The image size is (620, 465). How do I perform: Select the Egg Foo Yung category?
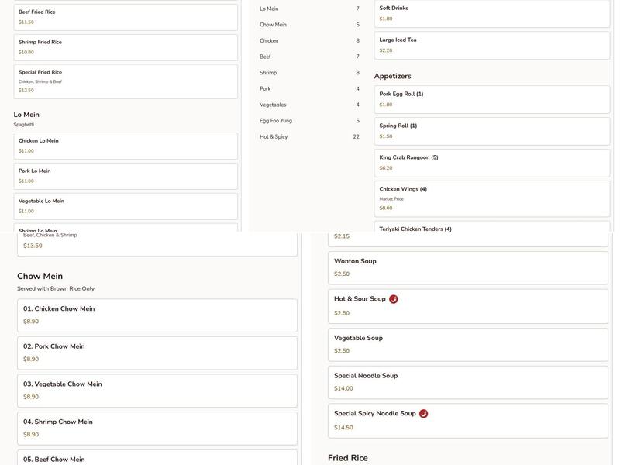coord(308,121)
